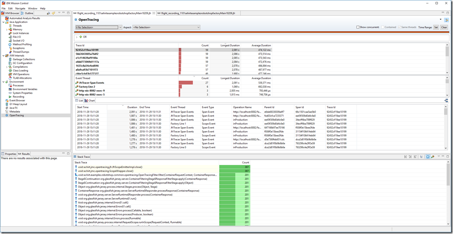Collapse the Environment tree node
Viewport: 453px width, 234px height.
(3, 82)
